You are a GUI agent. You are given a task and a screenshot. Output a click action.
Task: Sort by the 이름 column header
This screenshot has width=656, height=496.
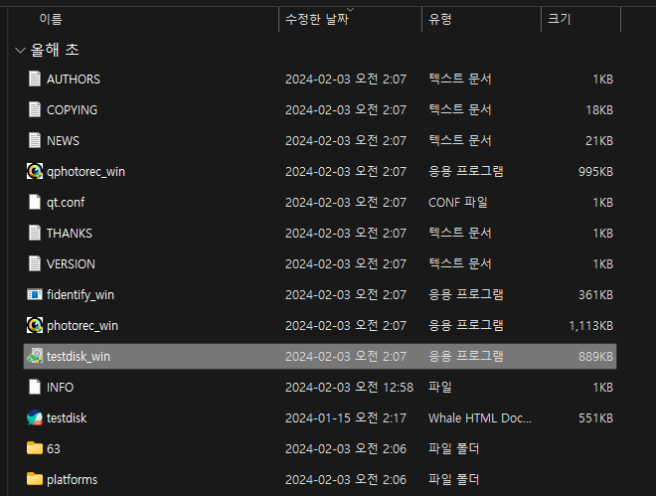pos(51,19)
